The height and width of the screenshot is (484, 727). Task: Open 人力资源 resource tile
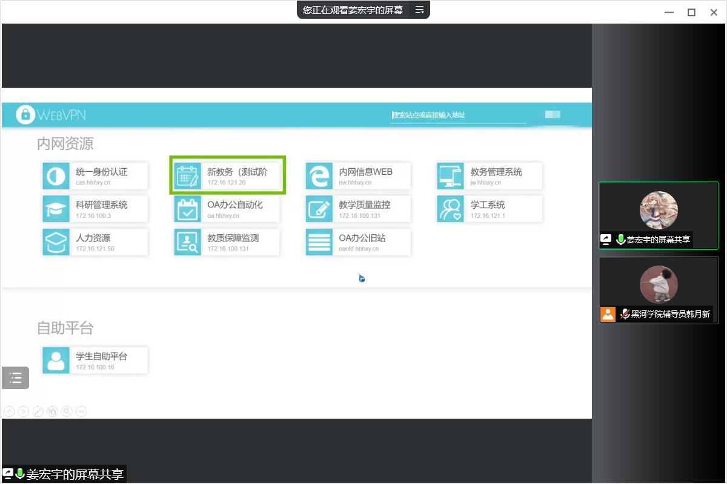tap(95, 242)
